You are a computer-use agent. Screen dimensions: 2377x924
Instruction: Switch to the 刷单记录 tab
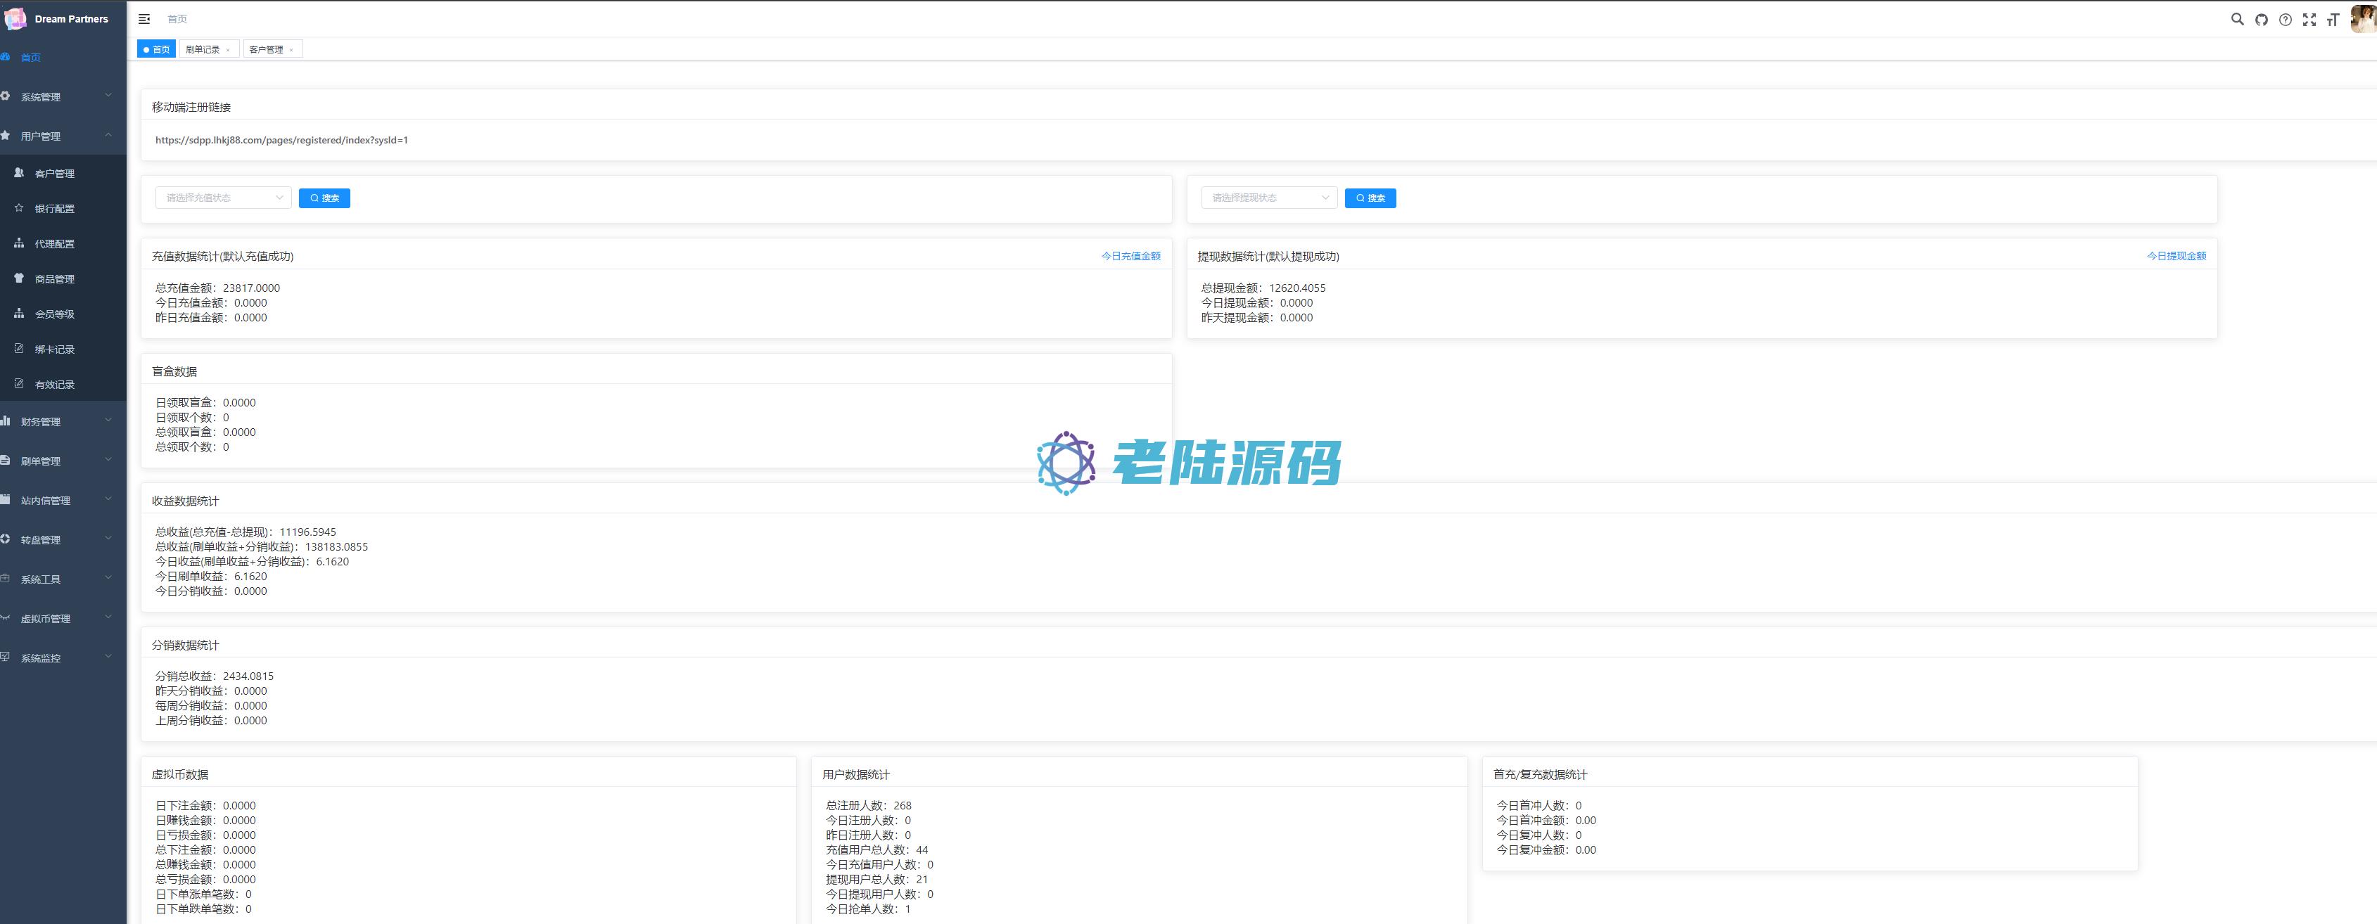point(202,50)
